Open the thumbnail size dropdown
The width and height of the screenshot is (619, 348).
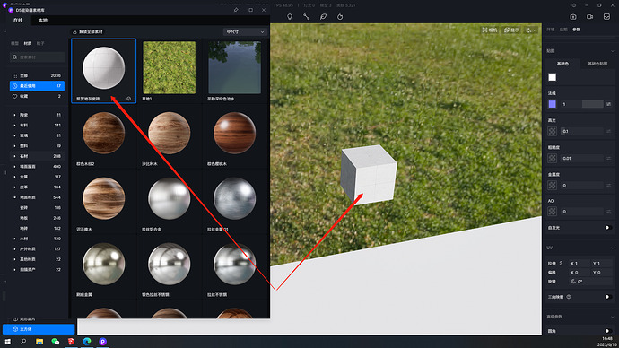245,31
